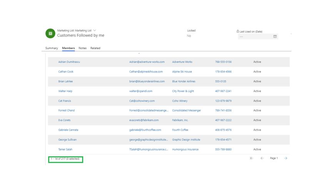Click phone number 178-854-4566
This screenshot has width=334, height=185.
tap(223, 72)
